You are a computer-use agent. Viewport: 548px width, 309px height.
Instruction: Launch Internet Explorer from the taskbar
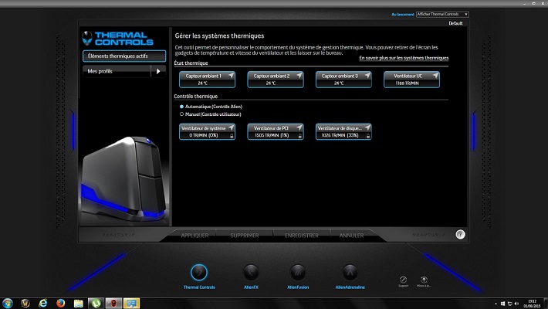(43, 303)
